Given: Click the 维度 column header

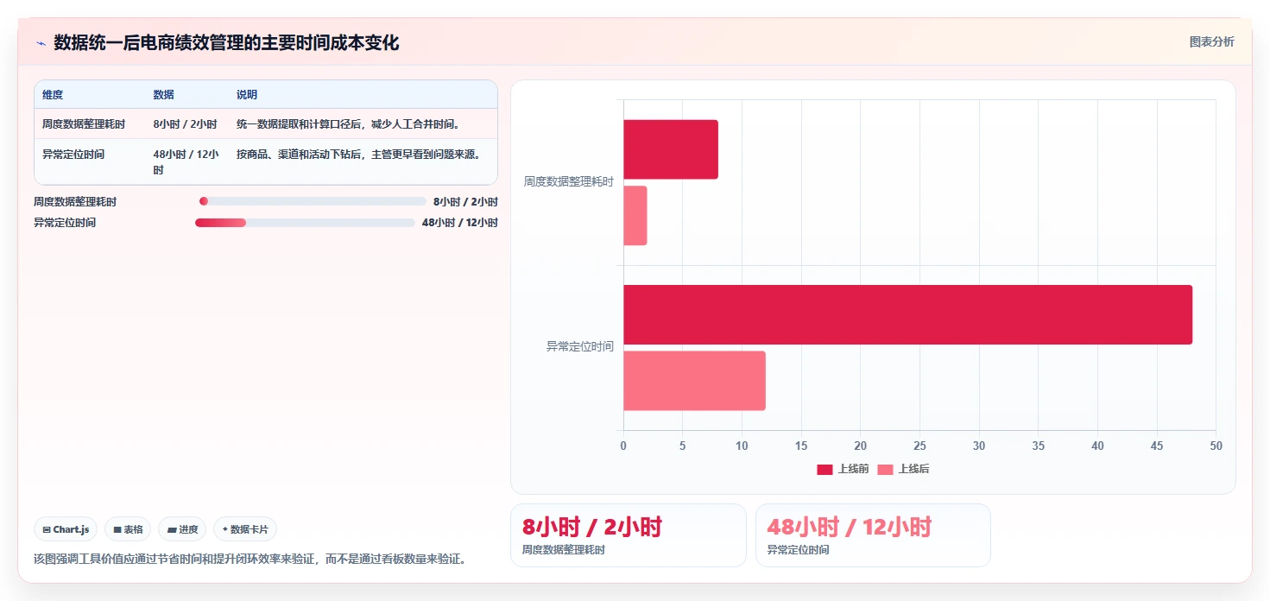Looking at the screenshot, I should (x=53, y=95).
